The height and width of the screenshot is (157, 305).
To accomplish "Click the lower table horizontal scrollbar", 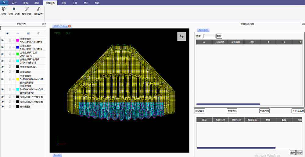I will point(236,148).
